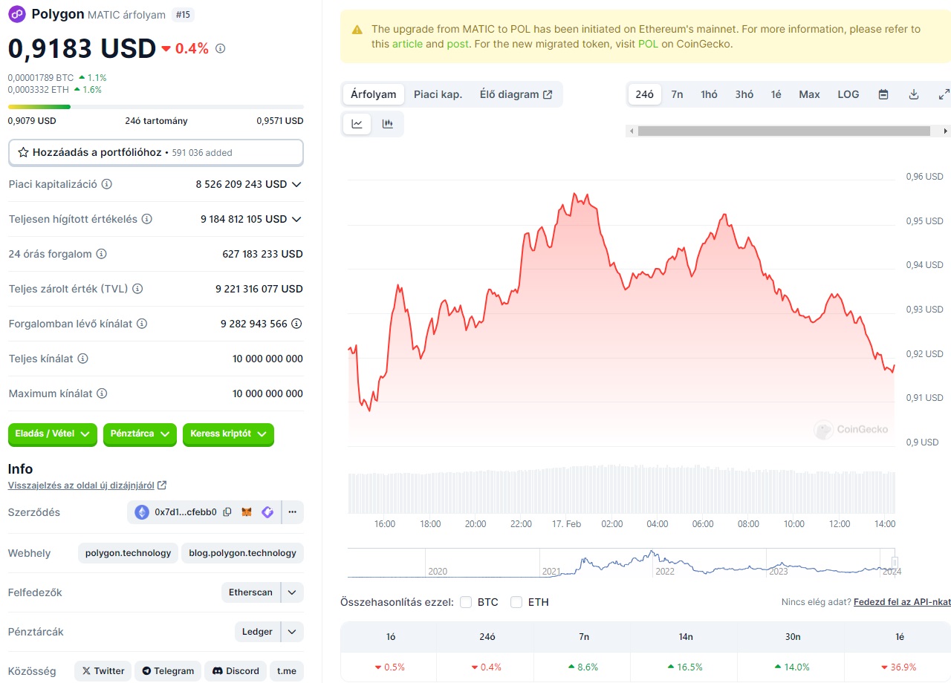
Task: Open more contract options three-dot button
Action: coord(293,512)
